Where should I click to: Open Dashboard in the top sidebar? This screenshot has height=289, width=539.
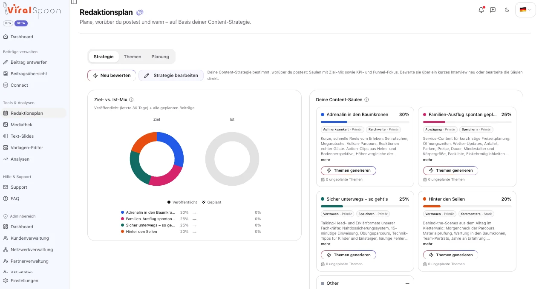coord(34,37)
